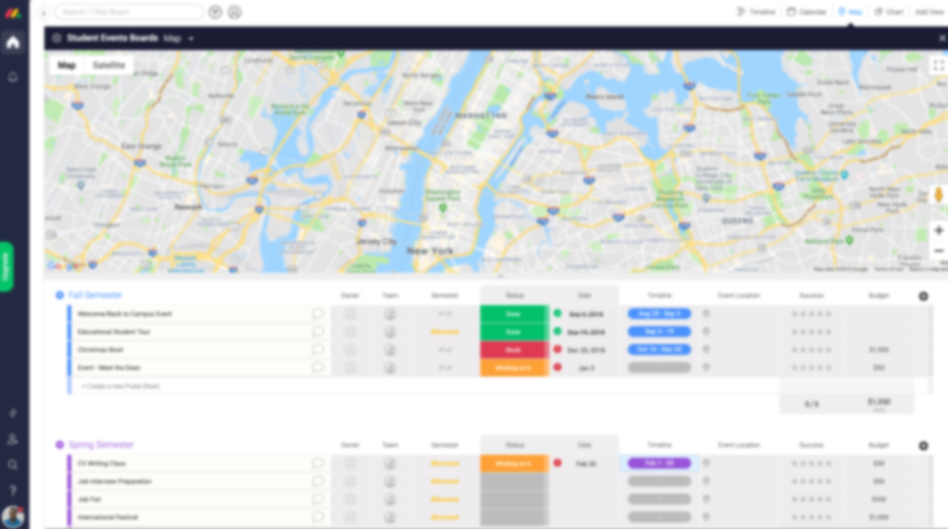Open the Timeline column header in Fall Semester
This screenshot has height=529, width=948.
click(x=659, y=296)
